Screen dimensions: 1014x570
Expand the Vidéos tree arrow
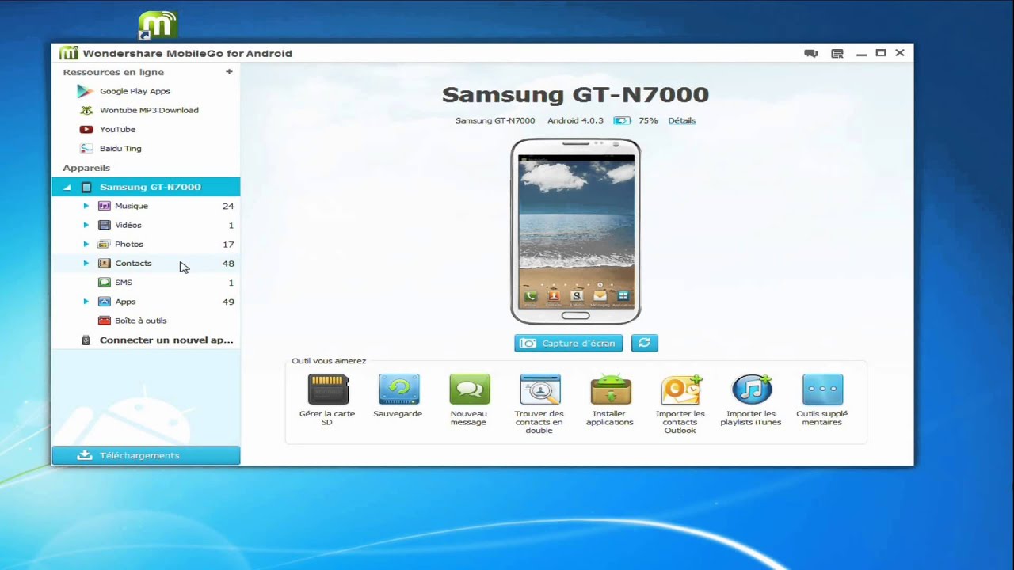coord(86,225)
